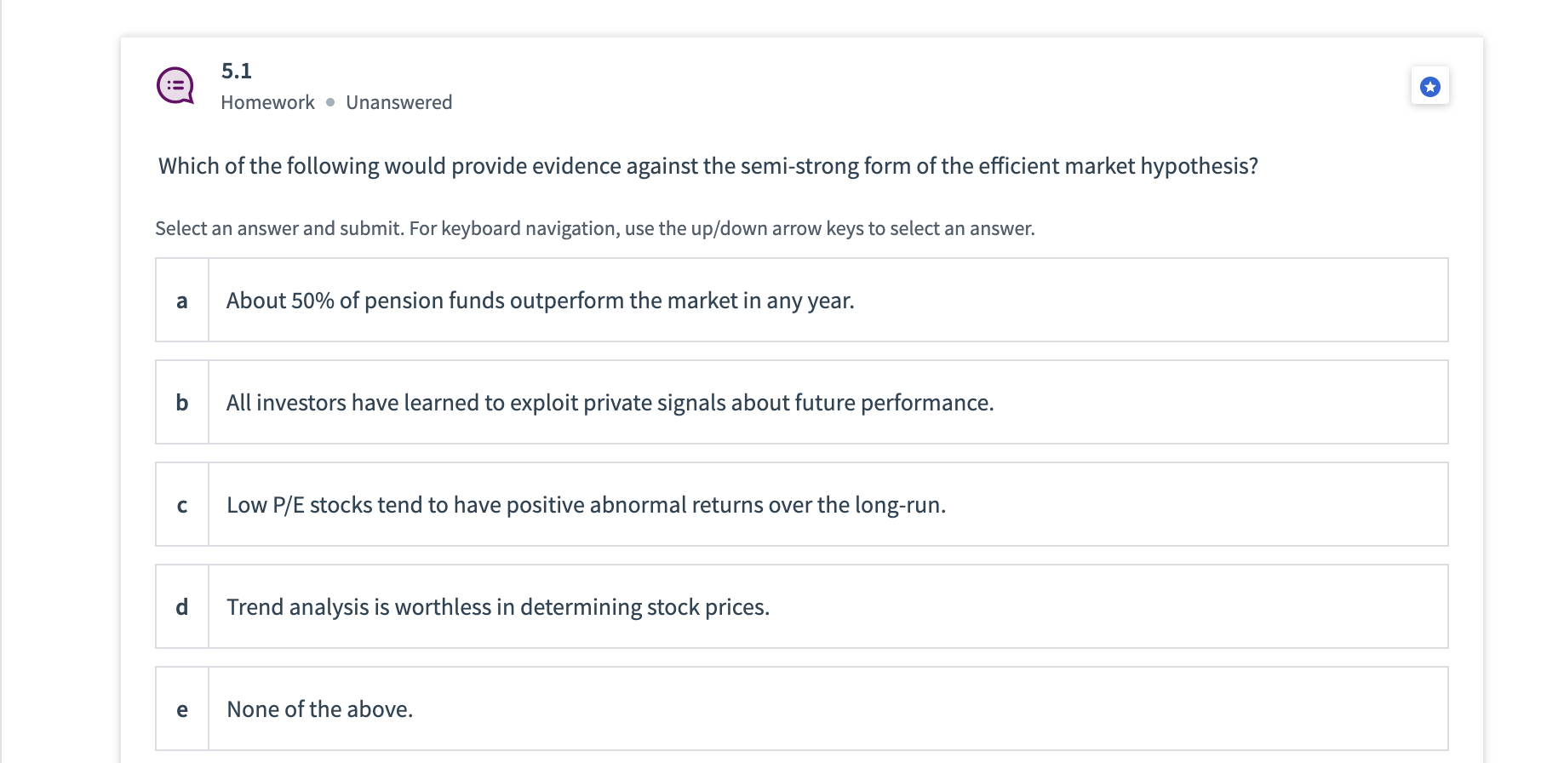Screen dimensions: 1541x763
Task: Click "Select an answer and submit" text
Action: pos(278,228)
